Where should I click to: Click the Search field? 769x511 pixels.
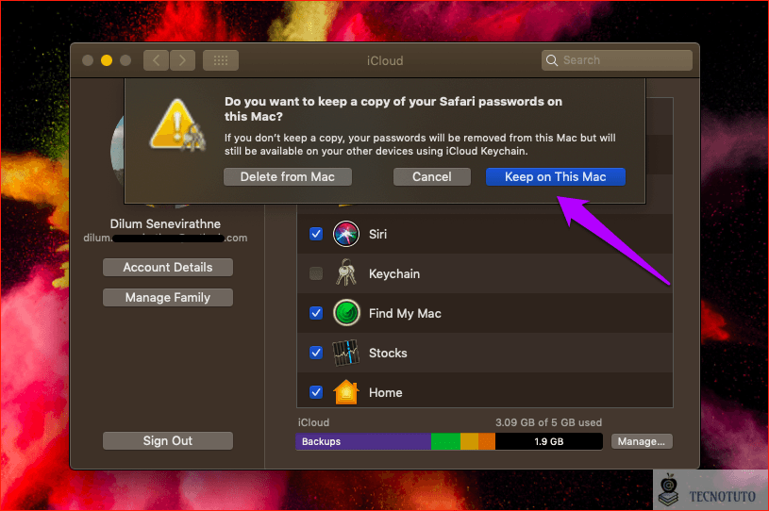pyautogui.click(x=617, y=60)
